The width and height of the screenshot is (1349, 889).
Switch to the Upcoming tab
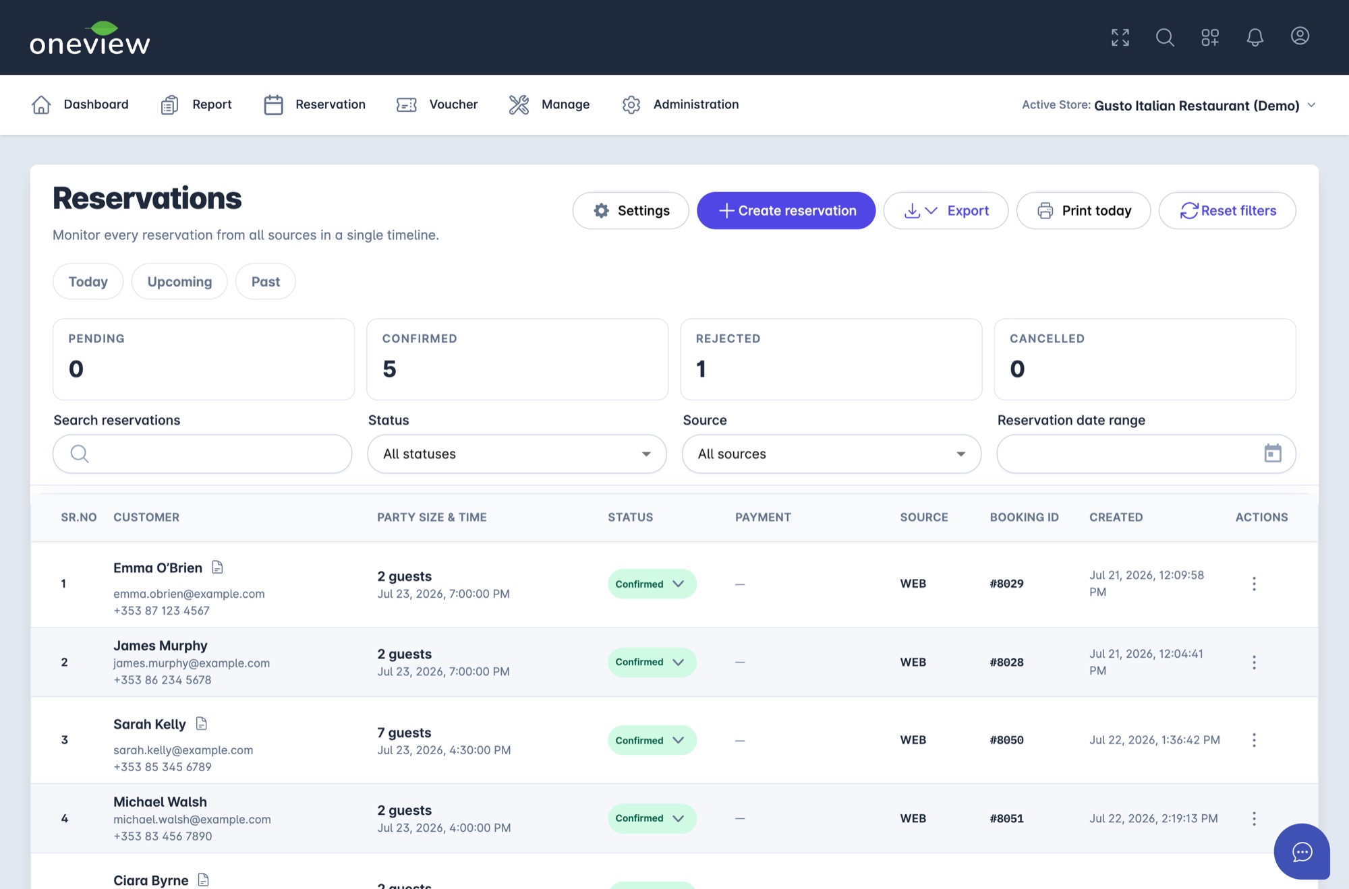click(x=179, y=281)
